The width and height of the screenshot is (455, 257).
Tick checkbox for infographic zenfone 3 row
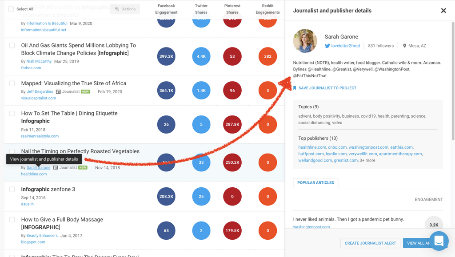(12, 190)
